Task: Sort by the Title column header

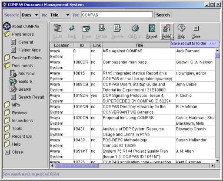Action: 139,45
